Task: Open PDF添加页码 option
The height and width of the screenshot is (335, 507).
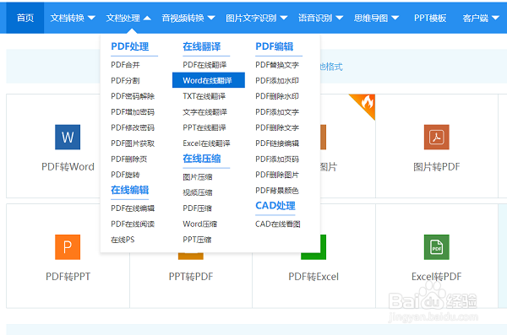Action: (277, 159)
